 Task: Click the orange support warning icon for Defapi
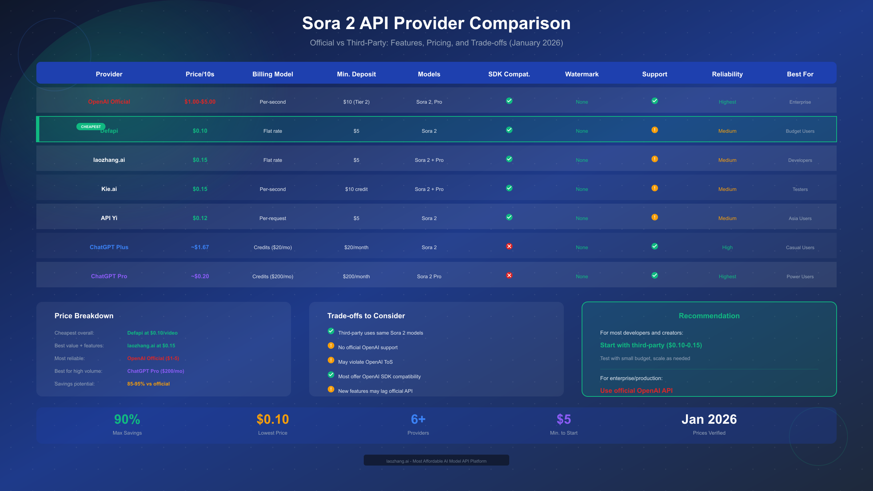click(x=655, y=129)
